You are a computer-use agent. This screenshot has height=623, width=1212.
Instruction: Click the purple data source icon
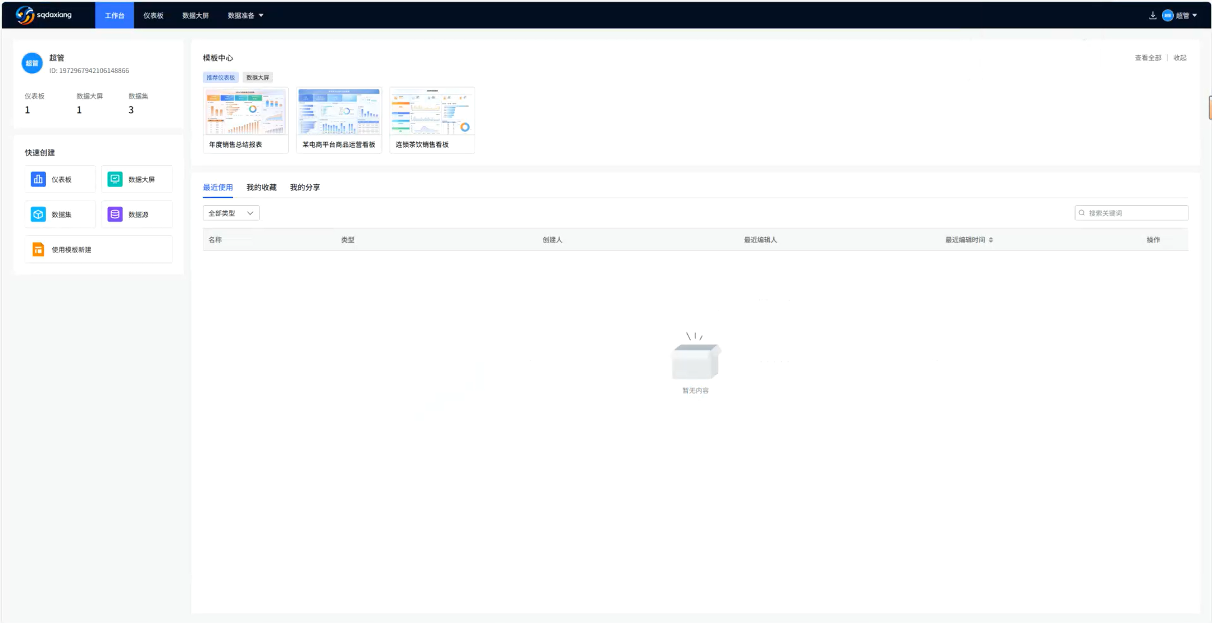click(x=115, y=214)
